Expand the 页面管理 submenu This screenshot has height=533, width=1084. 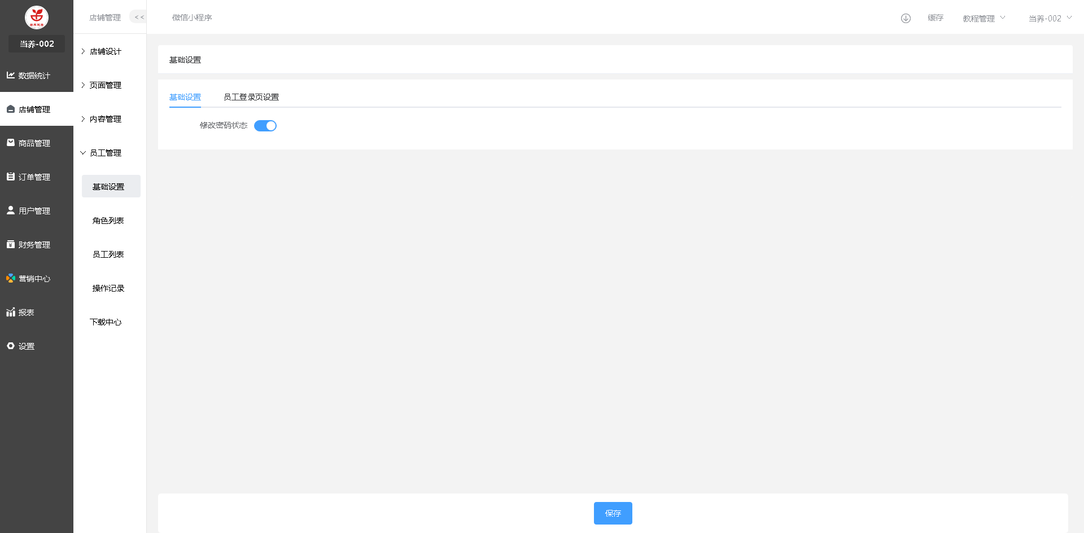pos(106,85)
